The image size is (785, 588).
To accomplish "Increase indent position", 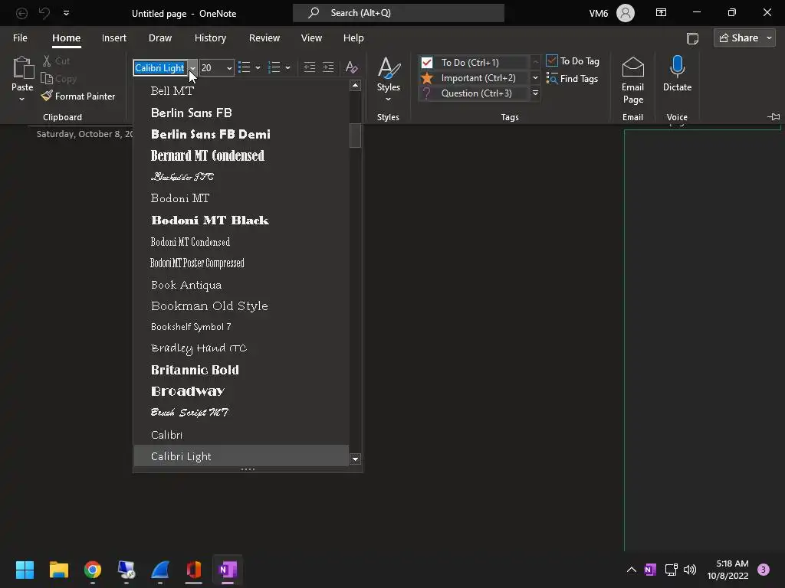I will [328, 67].
